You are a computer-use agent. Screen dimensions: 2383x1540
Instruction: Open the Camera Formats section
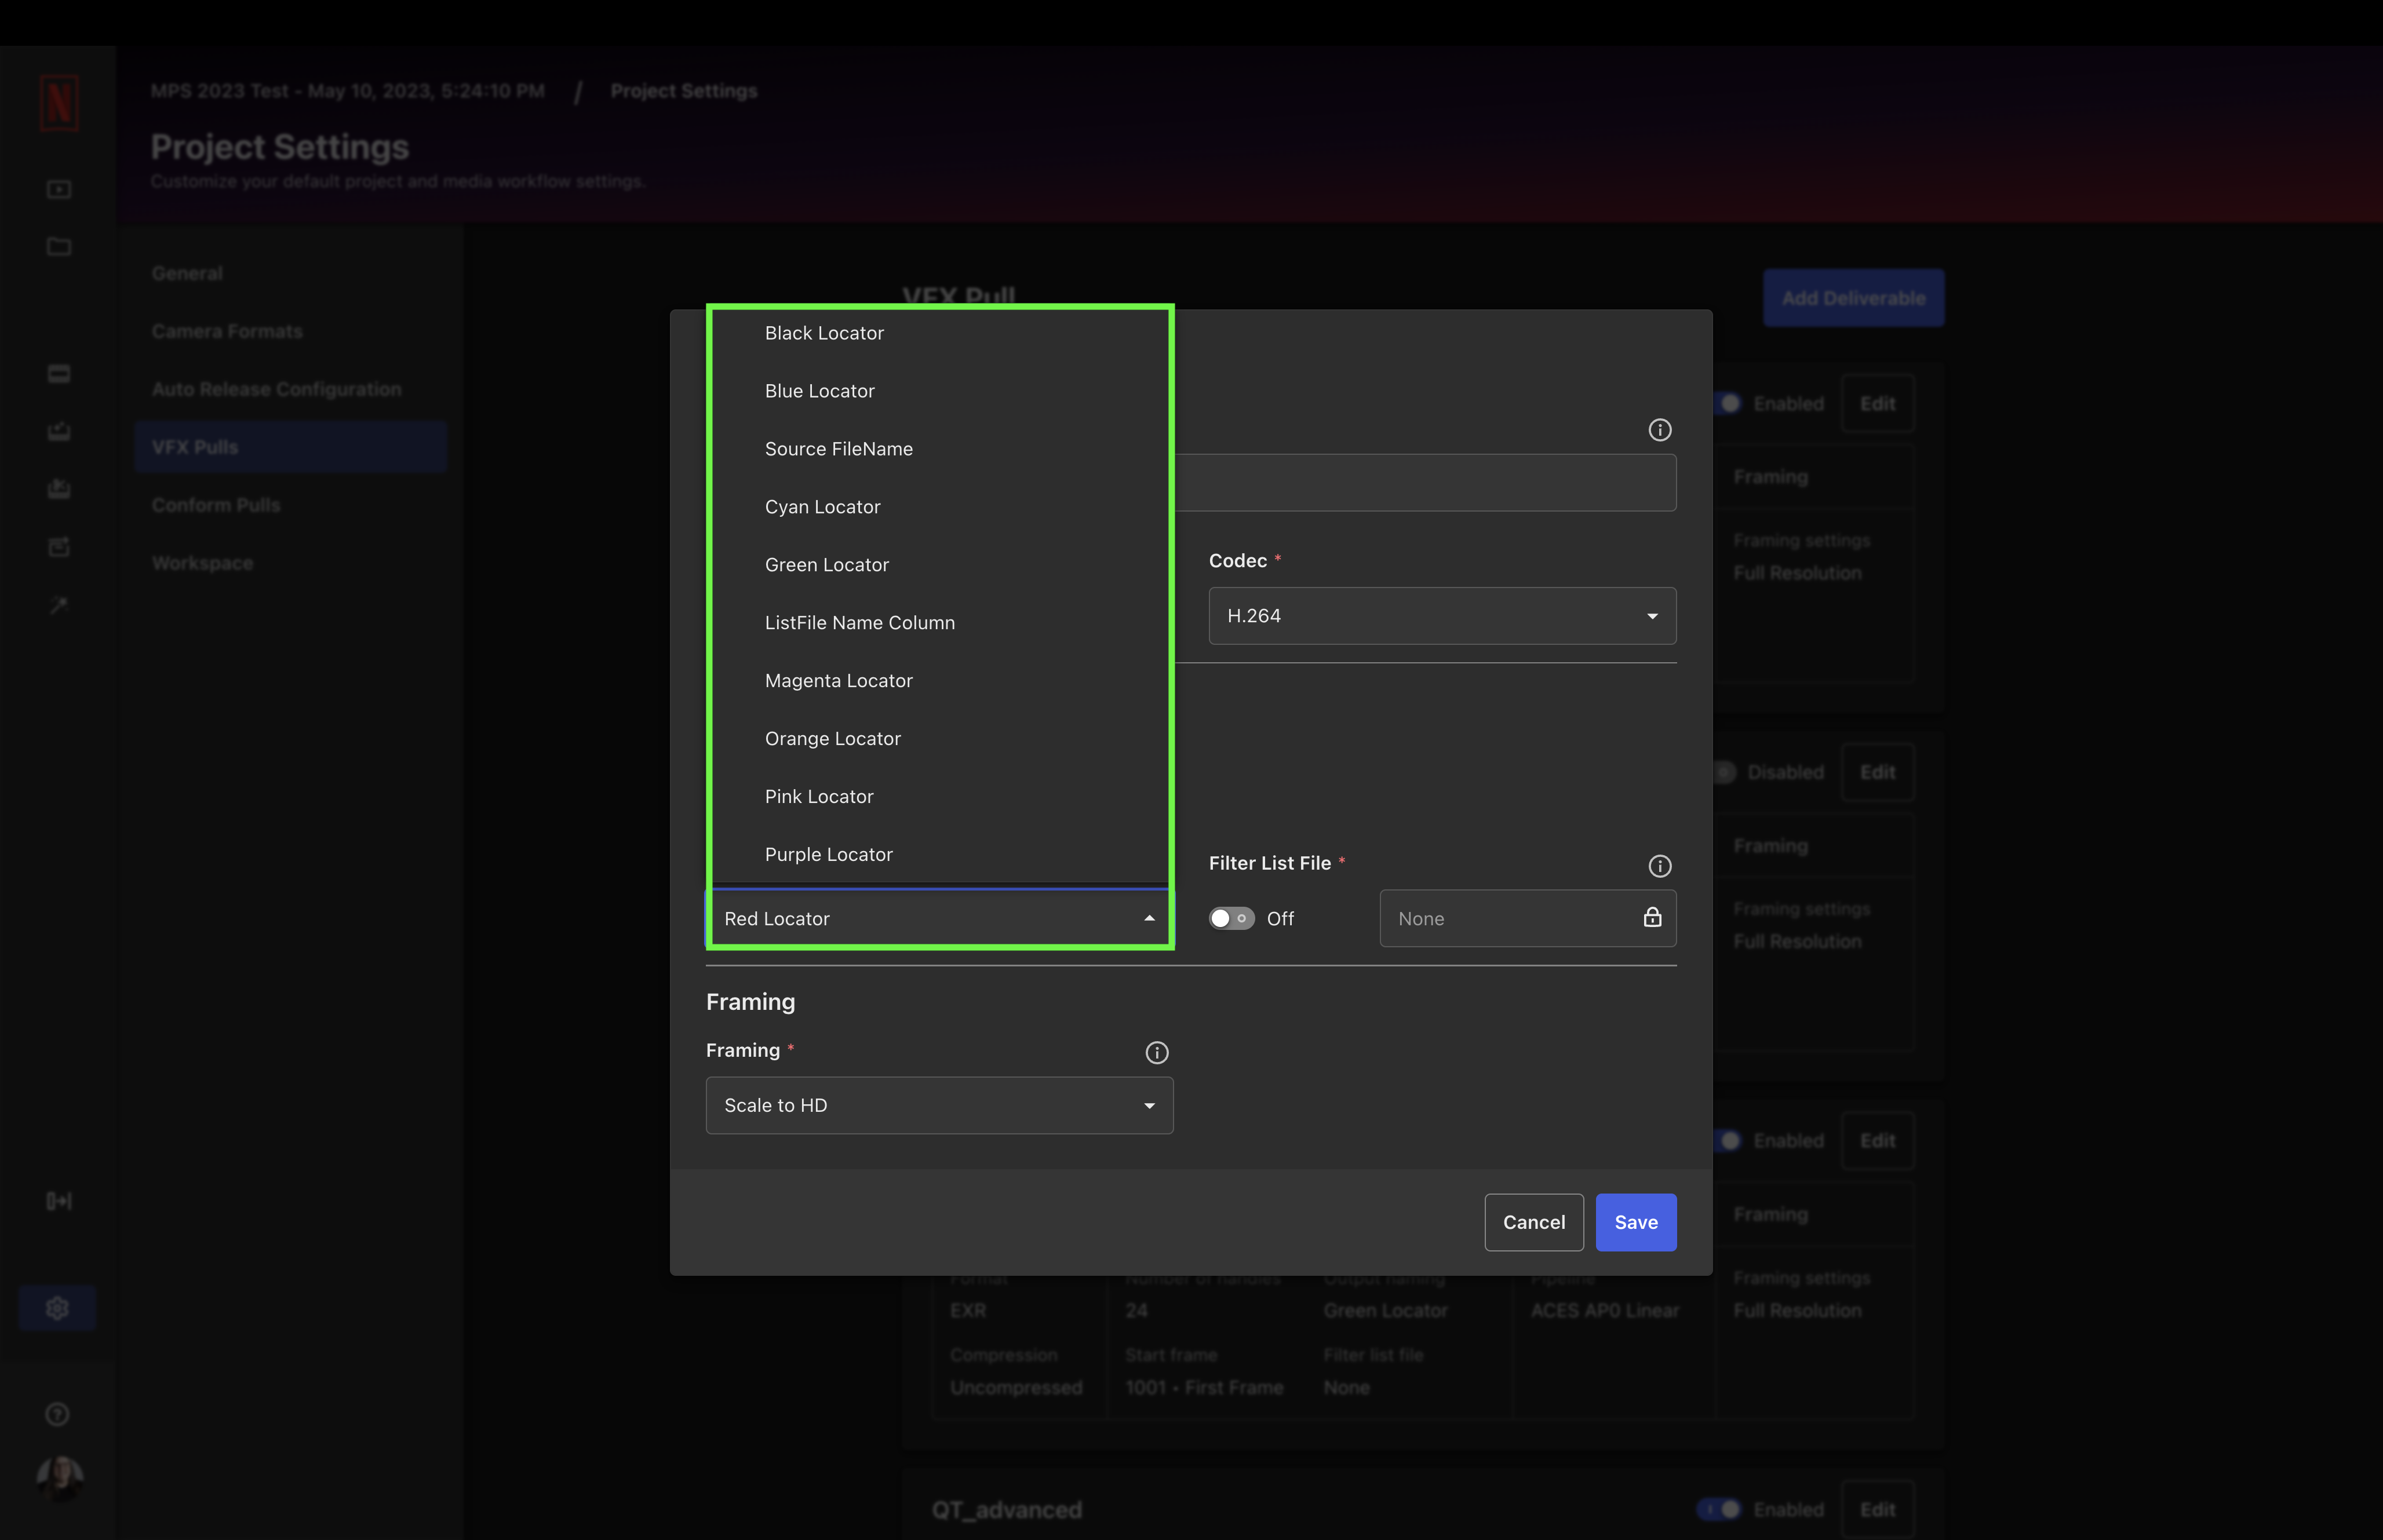[290, 331]
